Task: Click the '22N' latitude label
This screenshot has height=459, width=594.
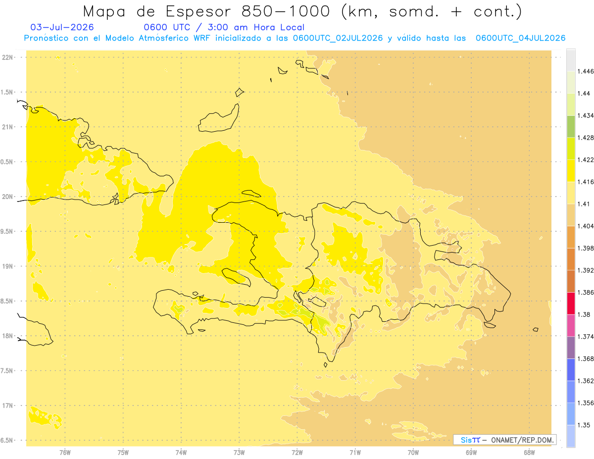Action: (8, 57)
